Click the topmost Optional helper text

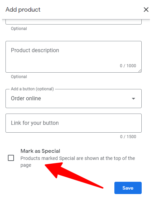tap(19, 29)
